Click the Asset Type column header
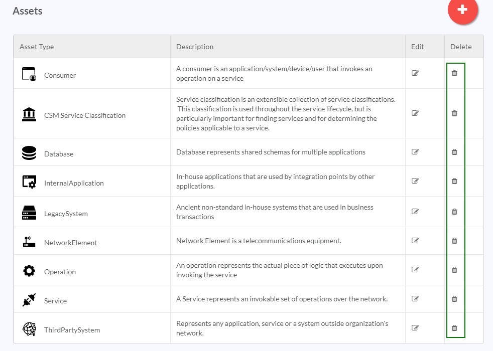The width and height of the screenshot is (493, 351). 37,47
